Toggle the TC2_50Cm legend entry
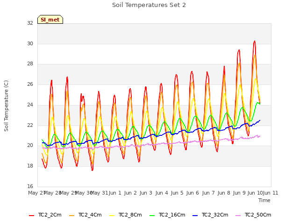The height and width of the screenshot is (224, 299). 253,215
